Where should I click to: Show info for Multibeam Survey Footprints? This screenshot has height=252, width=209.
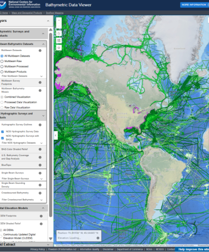pyautogui.click(x=40, y=82)
